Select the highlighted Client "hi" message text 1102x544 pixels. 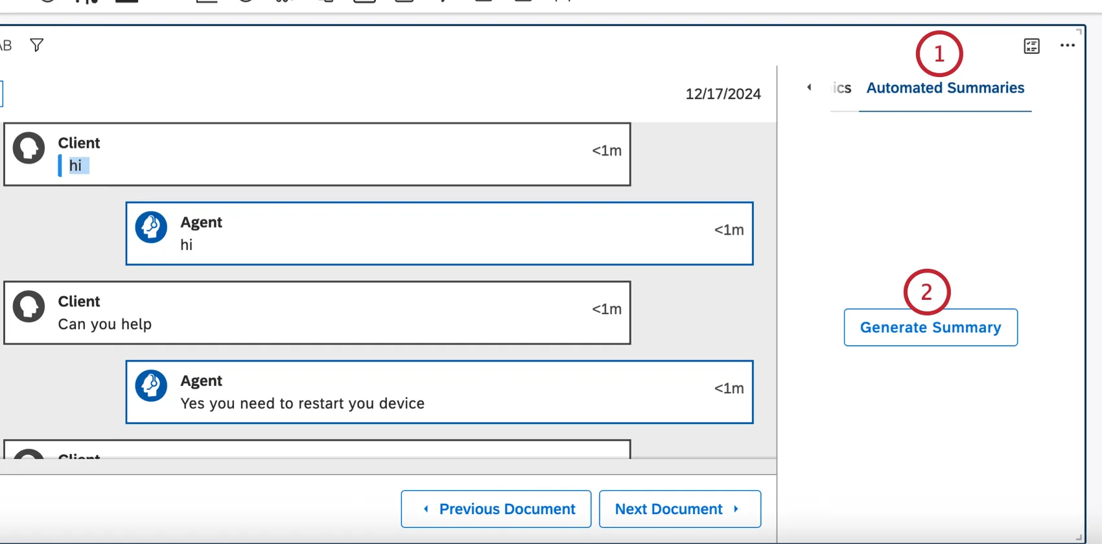pyautogui.click(x=76, y=166)
